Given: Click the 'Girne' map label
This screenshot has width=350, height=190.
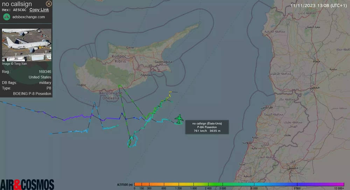Looking at the screenshot, I should pyautogui.click(x=130, y=47).
